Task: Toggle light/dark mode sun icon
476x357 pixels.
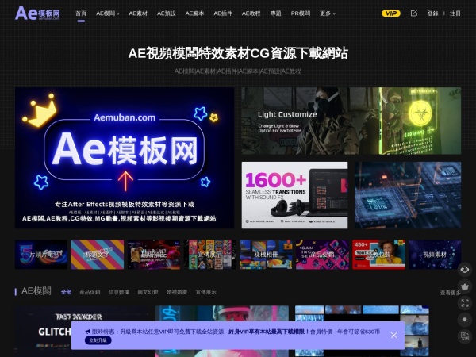Action: pos(465,320)
